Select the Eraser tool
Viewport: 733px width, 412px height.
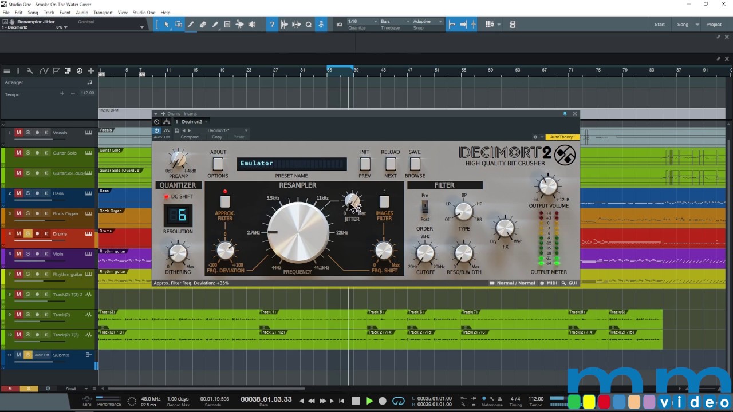pyautogui.click(x=203, y=25)
